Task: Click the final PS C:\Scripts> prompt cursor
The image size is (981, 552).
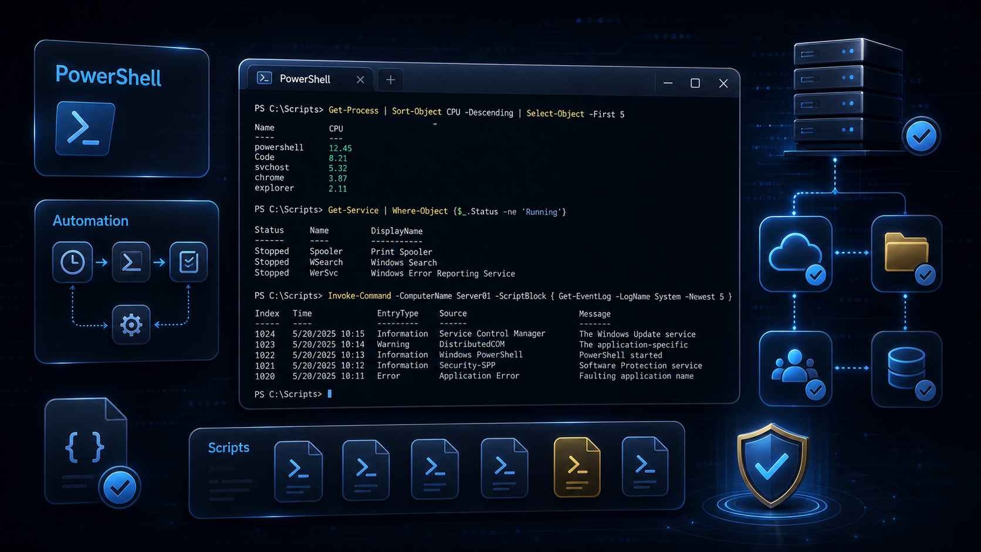Action: (330, 394)
